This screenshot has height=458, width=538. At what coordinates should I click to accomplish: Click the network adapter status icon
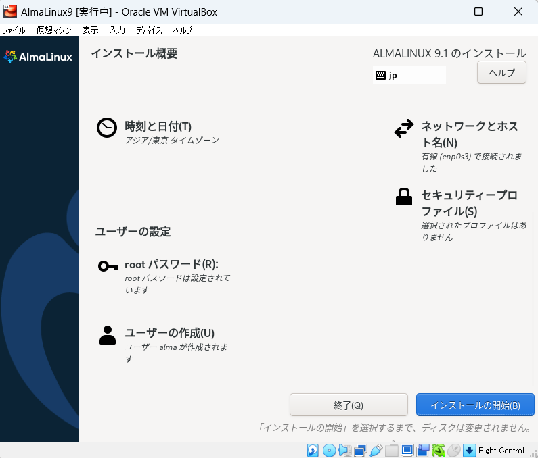[360, 450]
